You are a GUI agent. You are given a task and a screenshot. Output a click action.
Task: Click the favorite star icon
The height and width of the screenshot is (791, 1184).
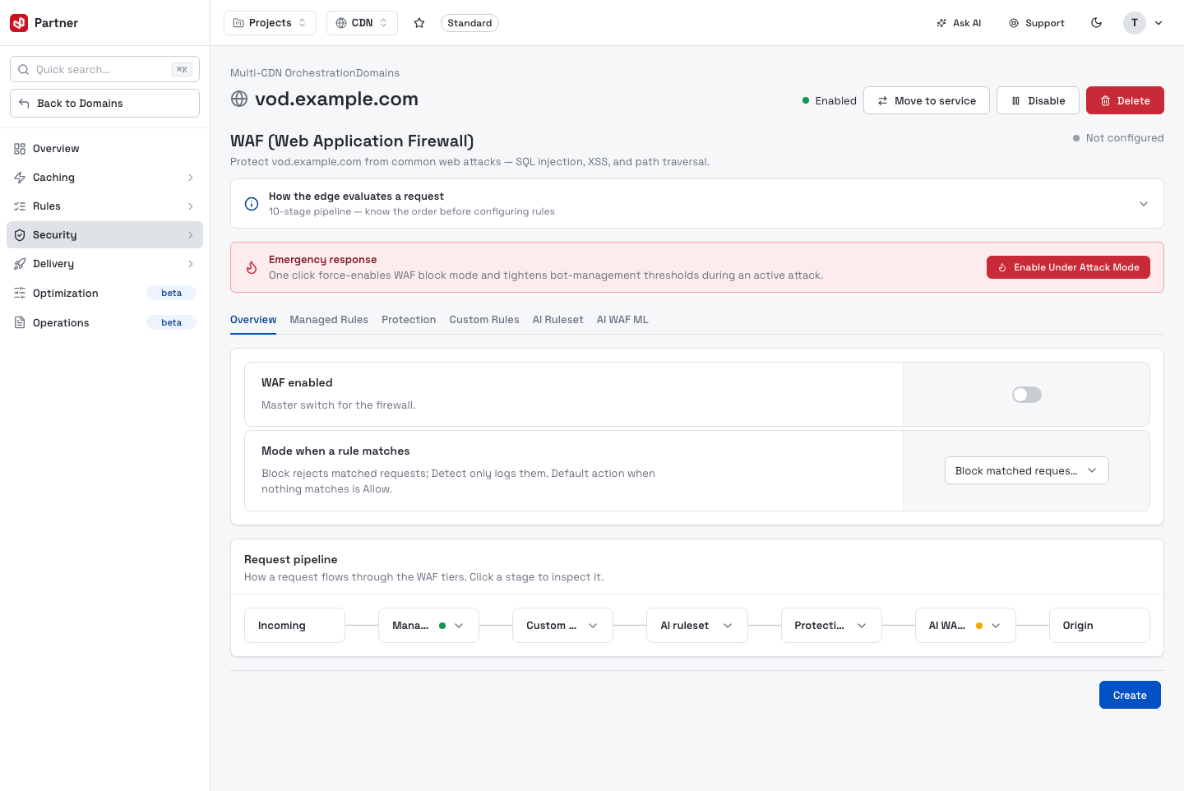419,23
